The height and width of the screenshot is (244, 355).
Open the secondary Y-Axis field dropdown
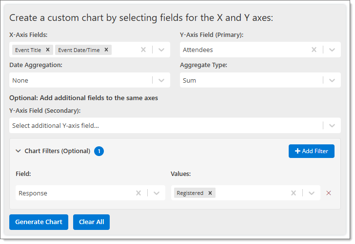[332, 126]
